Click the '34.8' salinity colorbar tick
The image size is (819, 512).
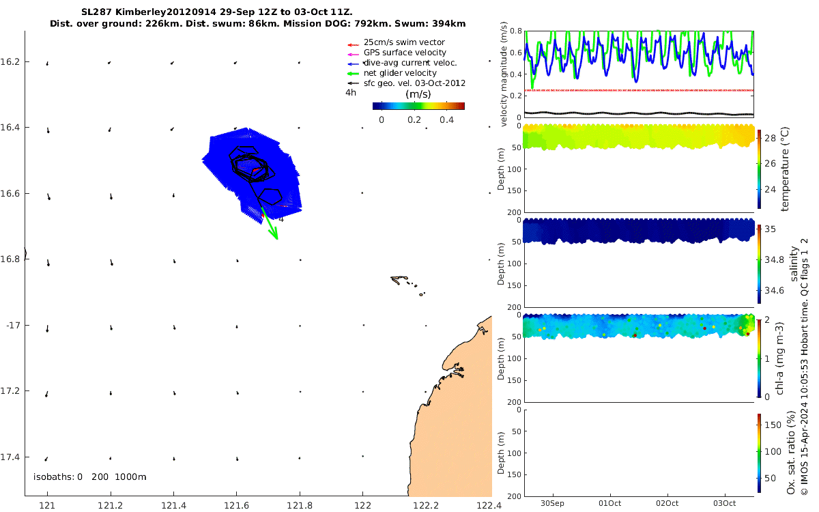click(x=773, y=259)
